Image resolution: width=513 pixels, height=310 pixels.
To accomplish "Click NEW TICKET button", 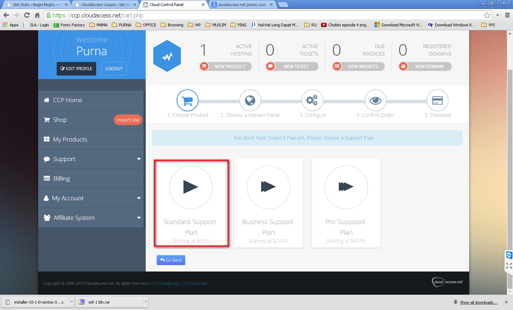I will [x=292, y=66].
